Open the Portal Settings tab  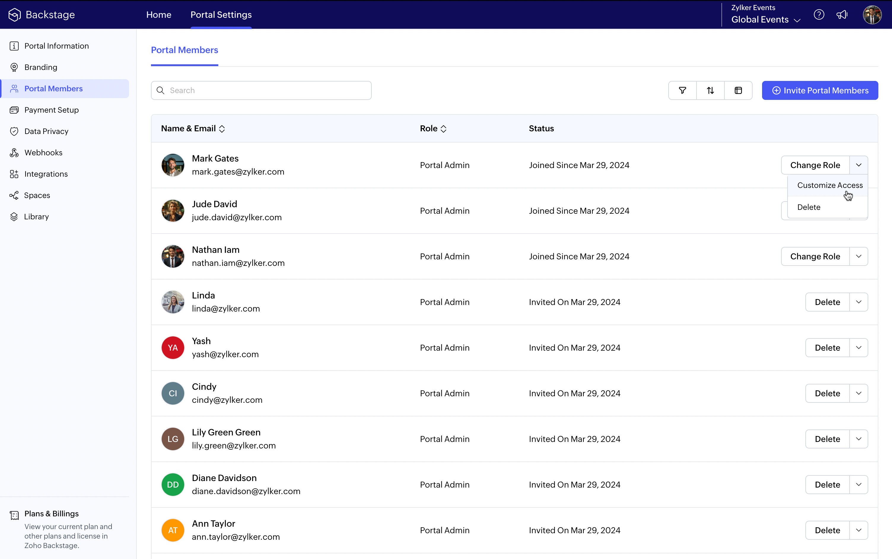pyautogui.click(x=221, y=15)
